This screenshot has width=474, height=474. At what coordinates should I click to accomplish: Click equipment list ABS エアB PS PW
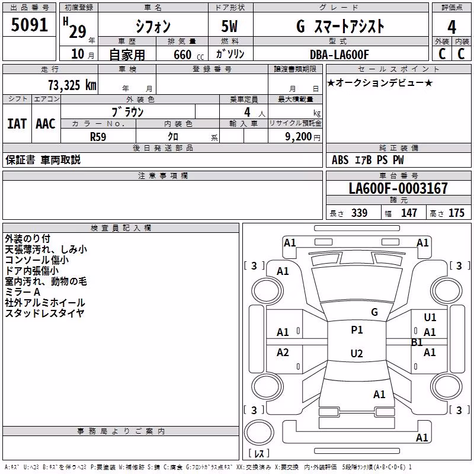(367, 160)
